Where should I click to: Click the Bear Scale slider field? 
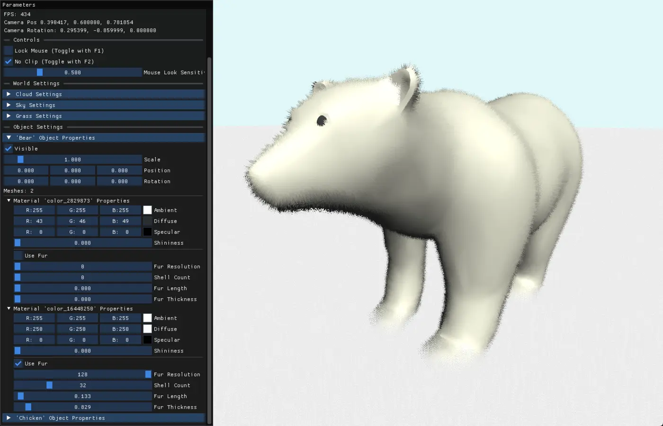[x=72, y=160]
